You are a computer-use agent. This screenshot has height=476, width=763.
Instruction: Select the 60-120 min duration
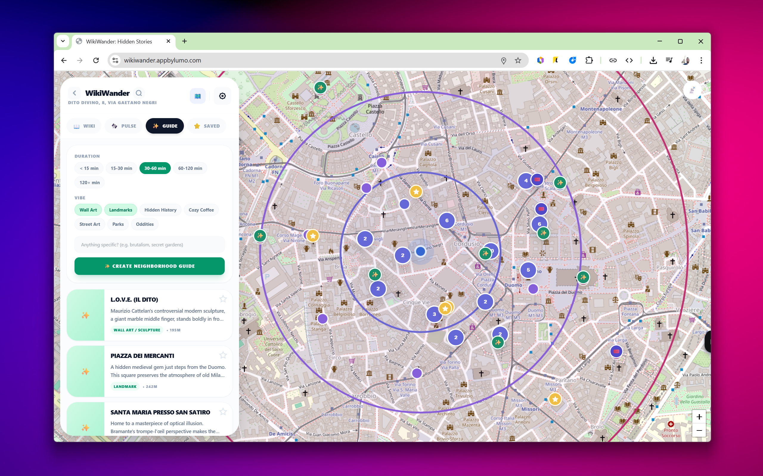[190, 168]
